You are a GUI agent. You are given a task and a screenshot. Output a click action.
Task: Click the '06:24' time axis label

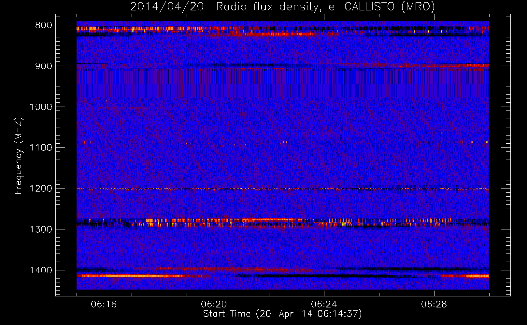pos(324,305)
